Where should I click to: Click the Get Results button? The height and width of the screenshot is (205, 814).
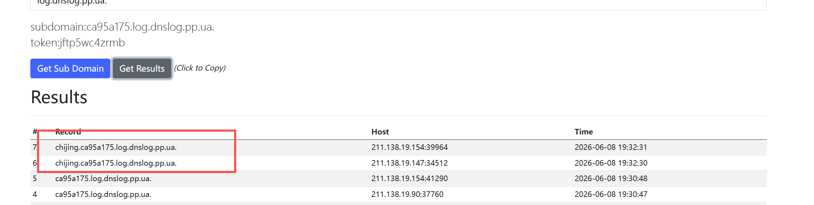pyautogui.click(x=142, y=68)
